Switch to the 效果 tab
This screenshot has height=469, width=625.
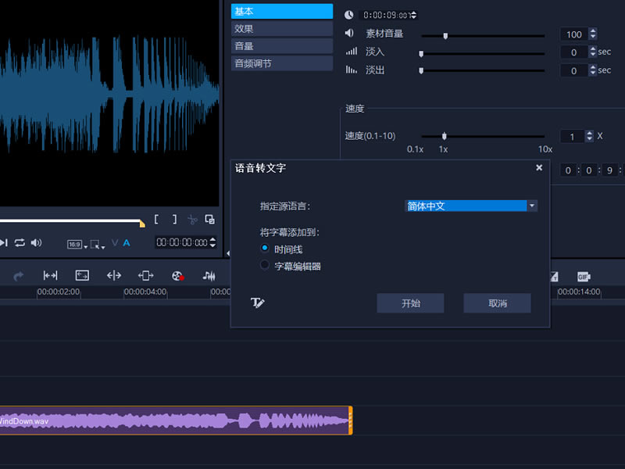click(281, 29)
